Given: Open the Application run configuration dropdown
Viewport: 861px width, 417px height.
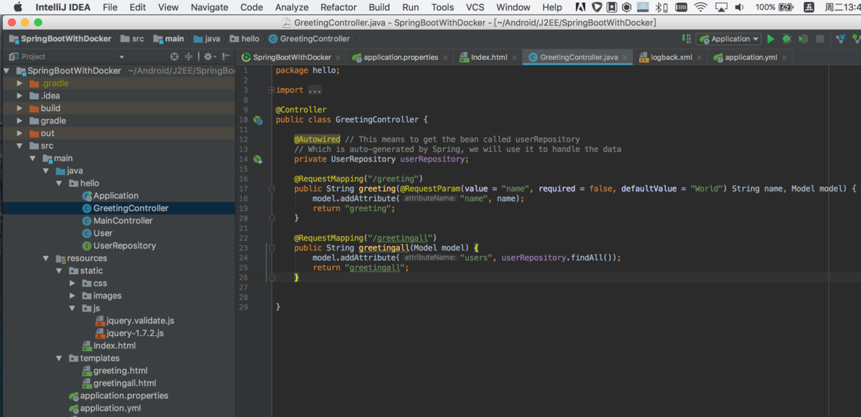Looking at the screenshot, I should pos(729,39).
